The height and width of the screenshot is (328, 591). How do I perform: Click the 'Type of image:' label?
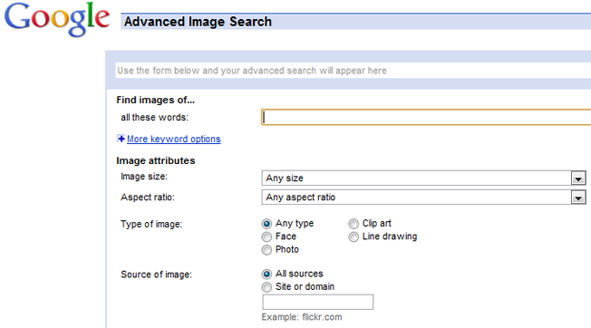click(x=151, y=224)
